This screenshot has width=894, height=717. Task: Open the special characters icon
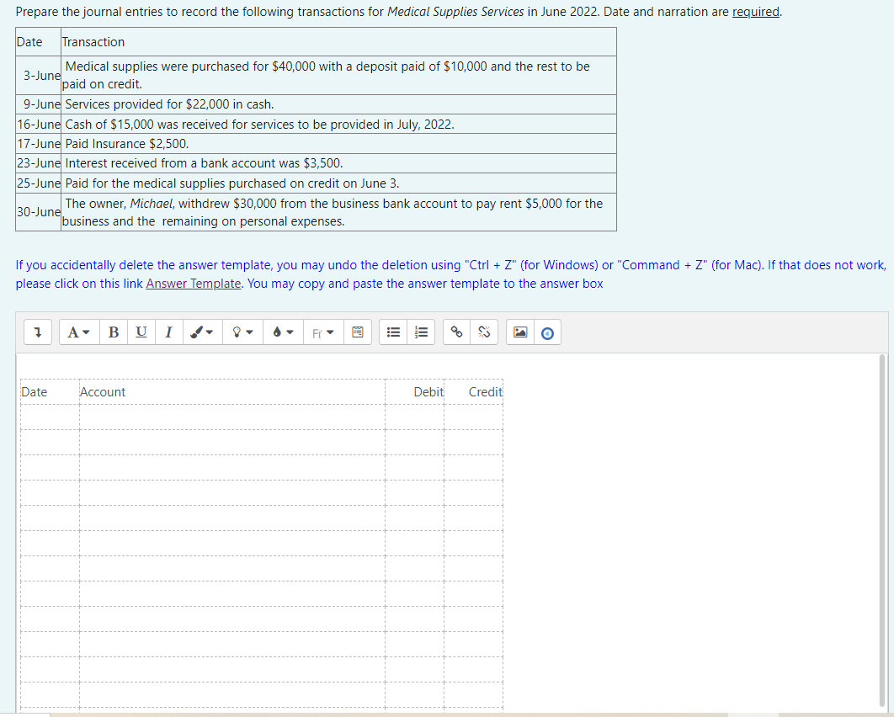point(357,332)
